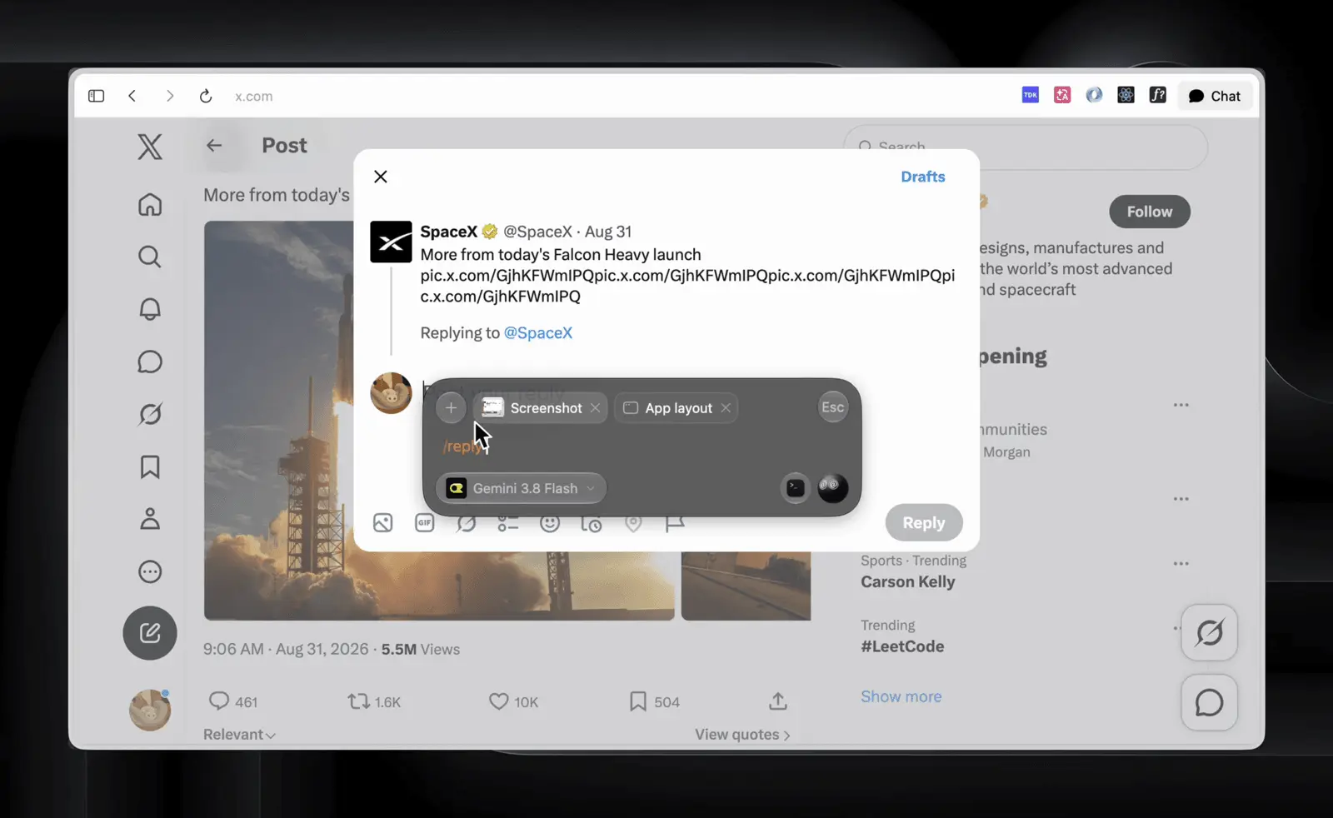Open the 461 replies comment icon
The height and width of the screenshot is (818, 1333).
coord(219,701)
